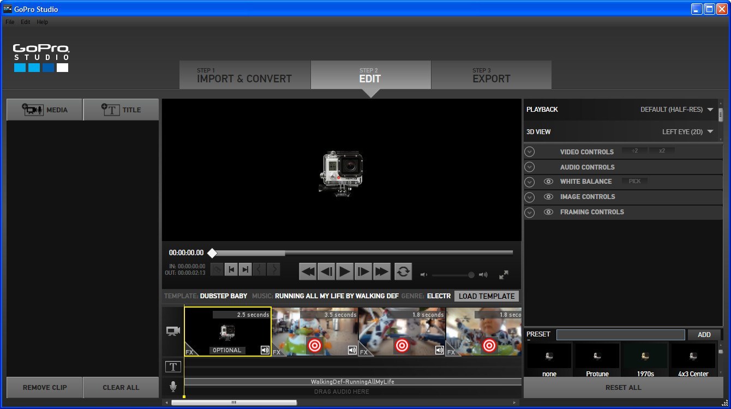Viewport: 731px width, 409px height.
Task: Open the Edit menu
Action: tap(26, 22)
